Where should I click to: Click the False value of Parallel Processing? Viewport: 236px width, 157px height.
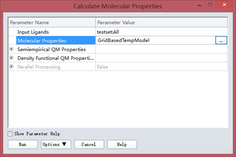point(102,67)
